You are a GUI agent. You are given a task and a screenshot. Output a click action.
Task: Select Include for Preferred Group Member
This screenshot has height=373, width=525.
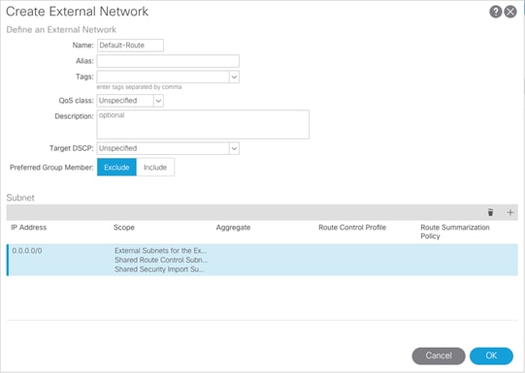pos(155,167)
